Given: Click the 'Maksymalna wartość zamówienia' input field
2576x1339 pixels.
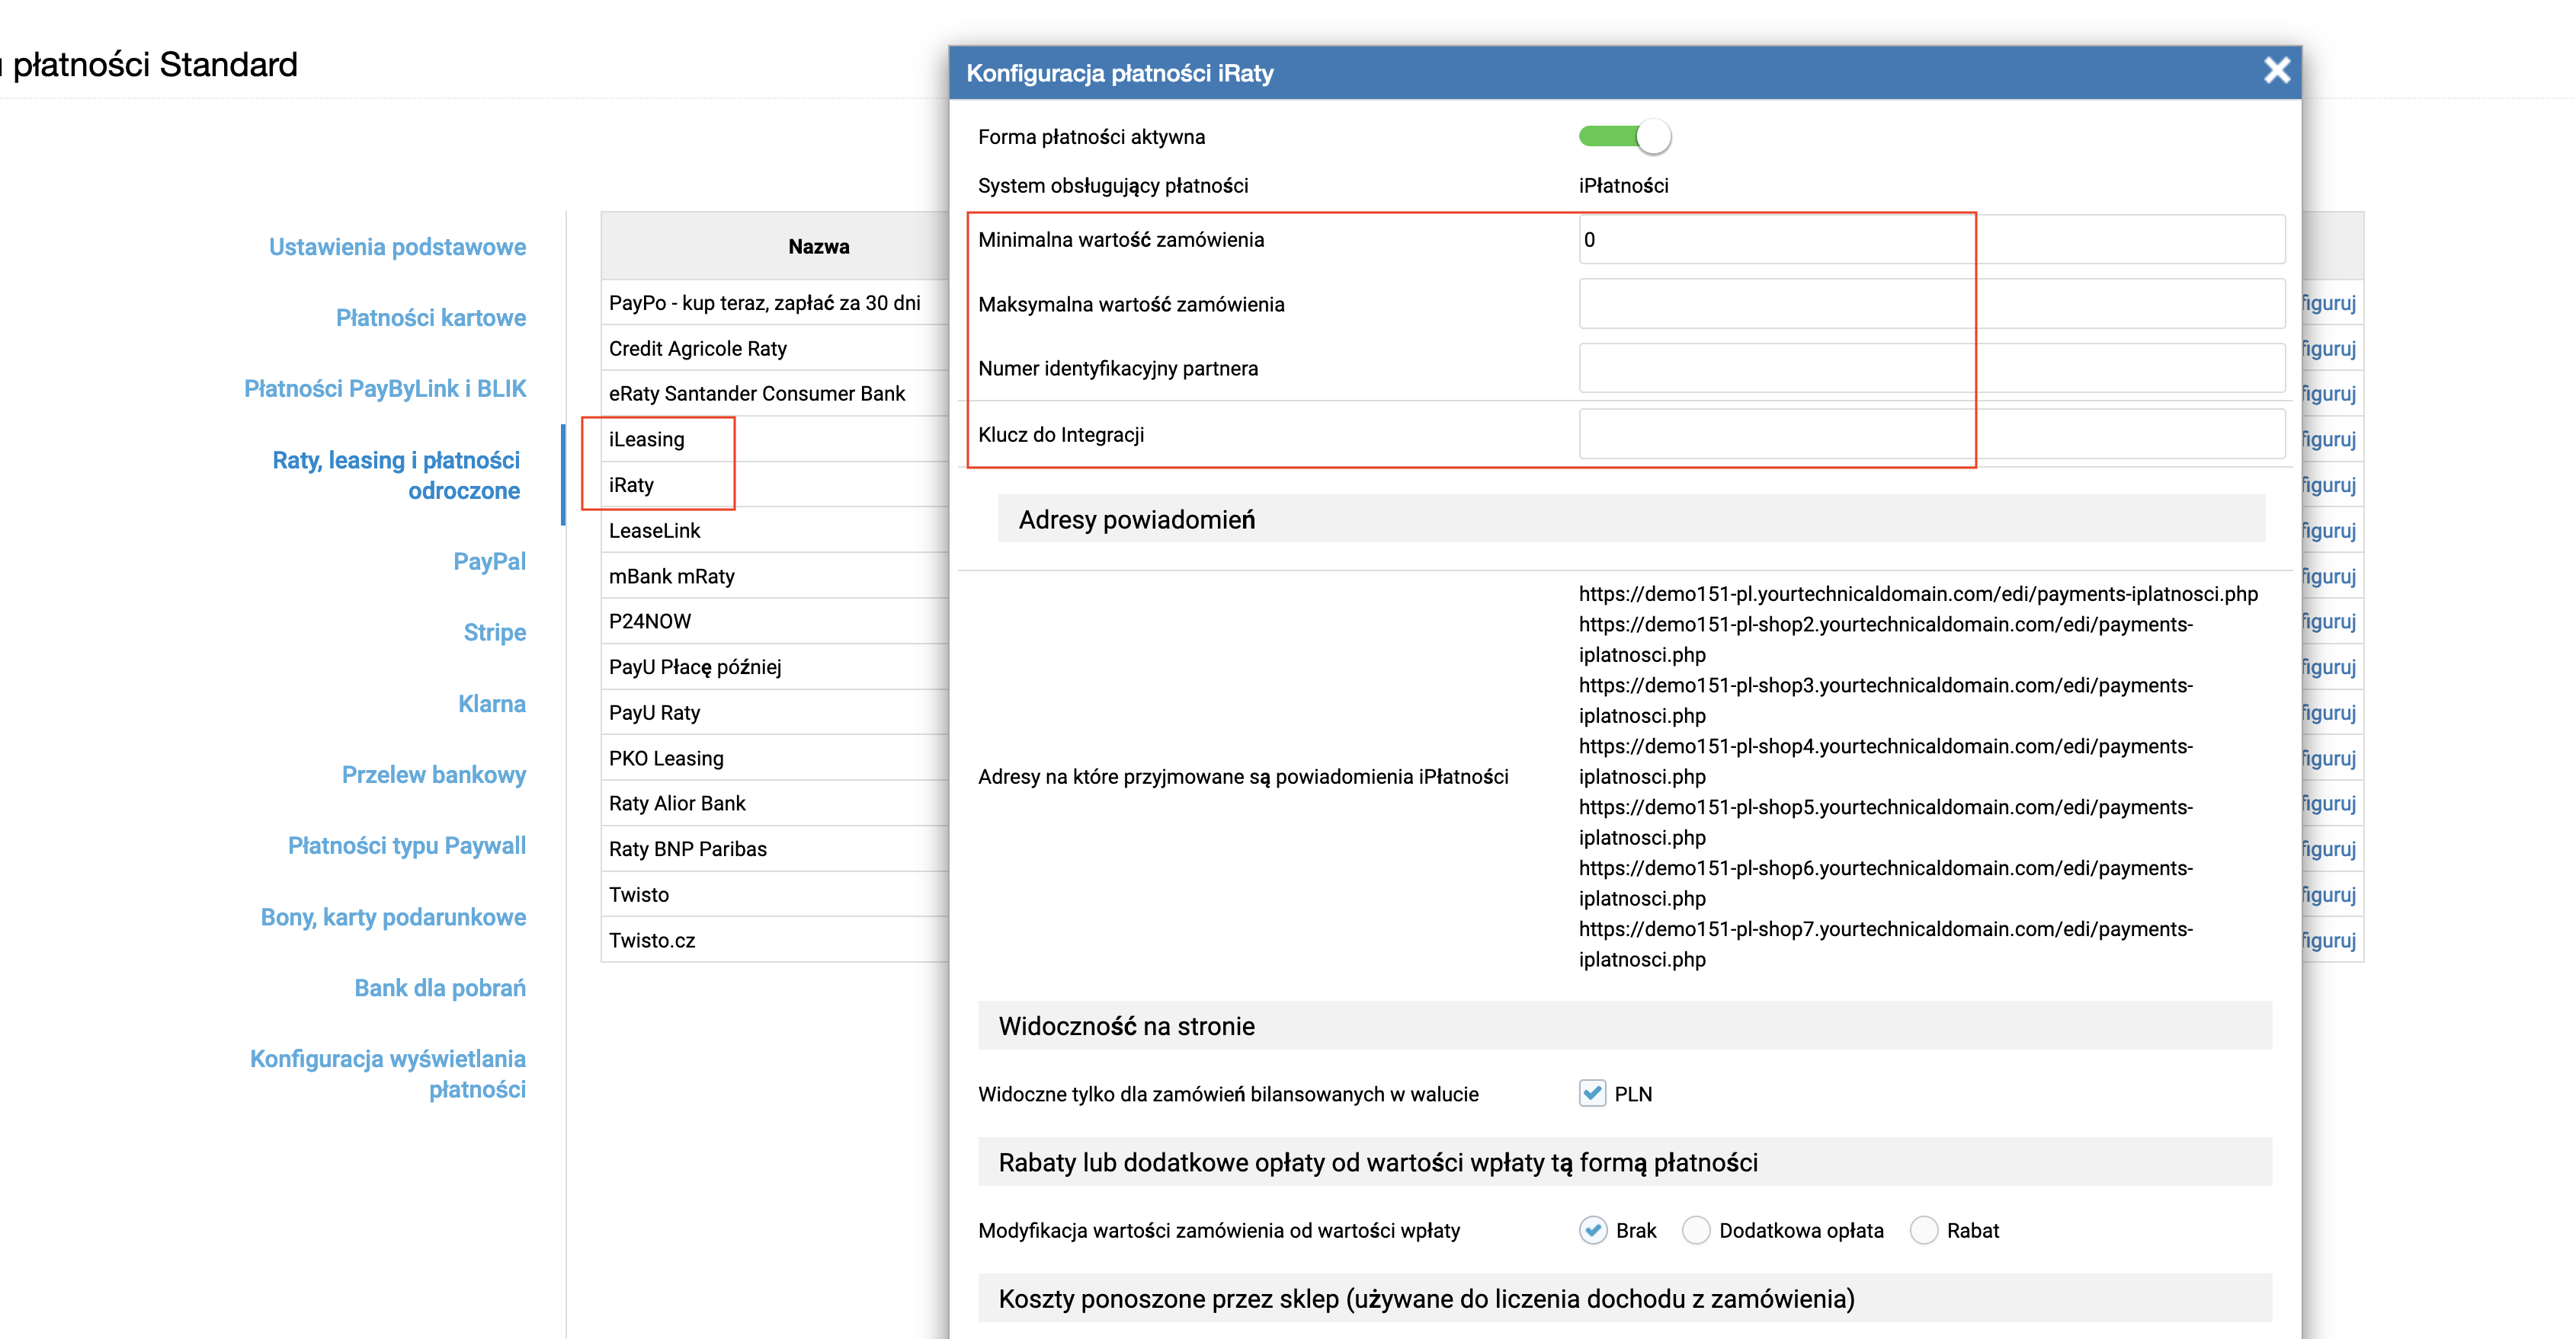Looking at the screenshot, I should (1931, 304).
